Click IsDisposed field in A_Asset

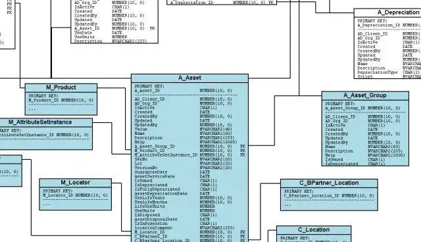click(x=176, y=215)
